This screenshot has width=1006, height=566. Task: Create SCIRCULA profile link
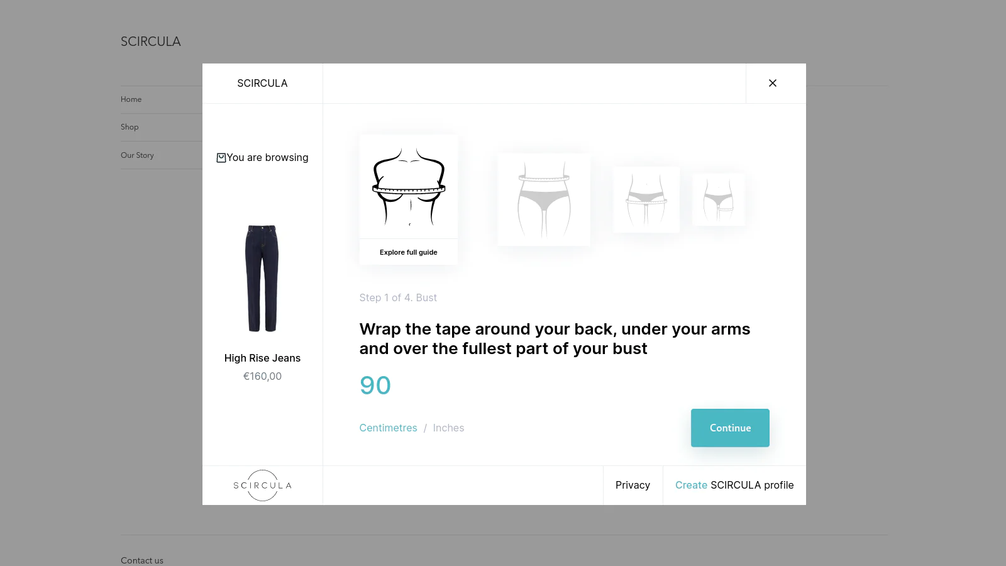pos(734,485)
